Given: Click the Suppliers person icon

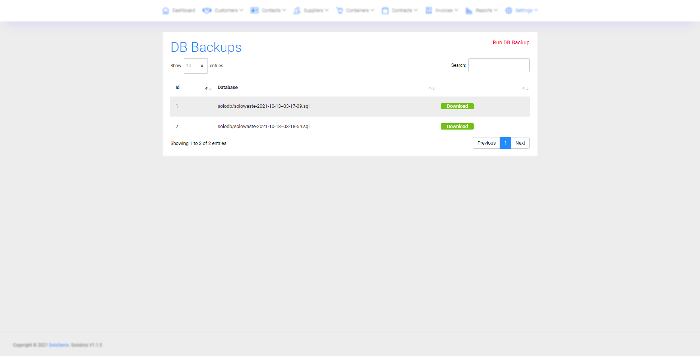Looking at the screenshot, I should [297, 11].
